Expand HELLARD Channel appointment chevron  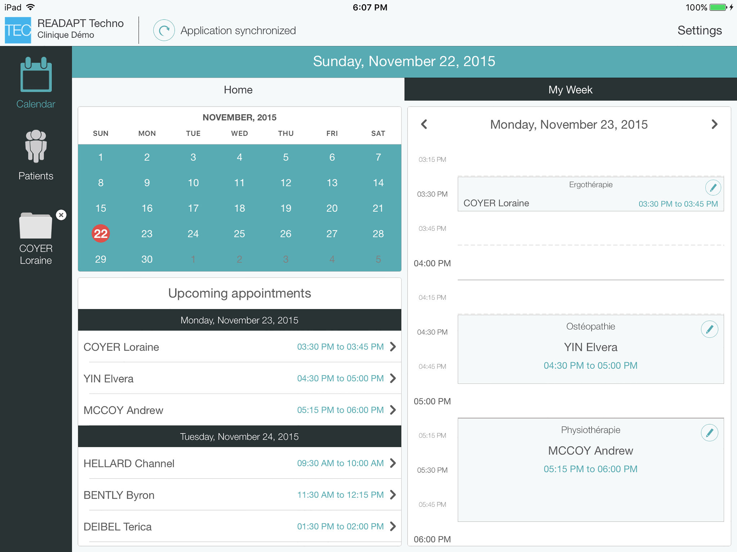point(393,463)
